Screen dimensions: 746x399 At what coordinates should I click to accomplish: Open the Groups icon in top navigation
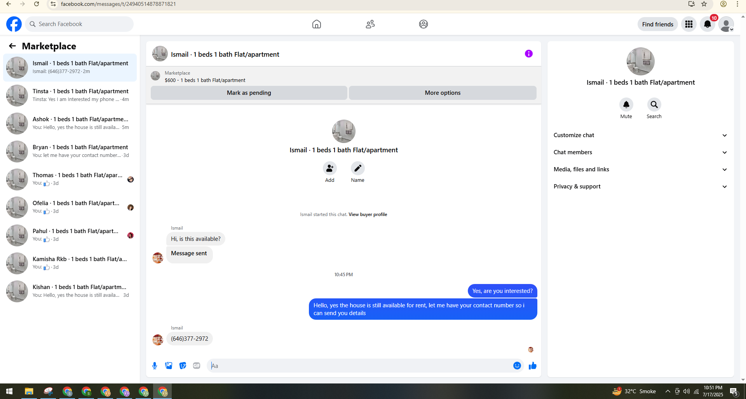424,24
